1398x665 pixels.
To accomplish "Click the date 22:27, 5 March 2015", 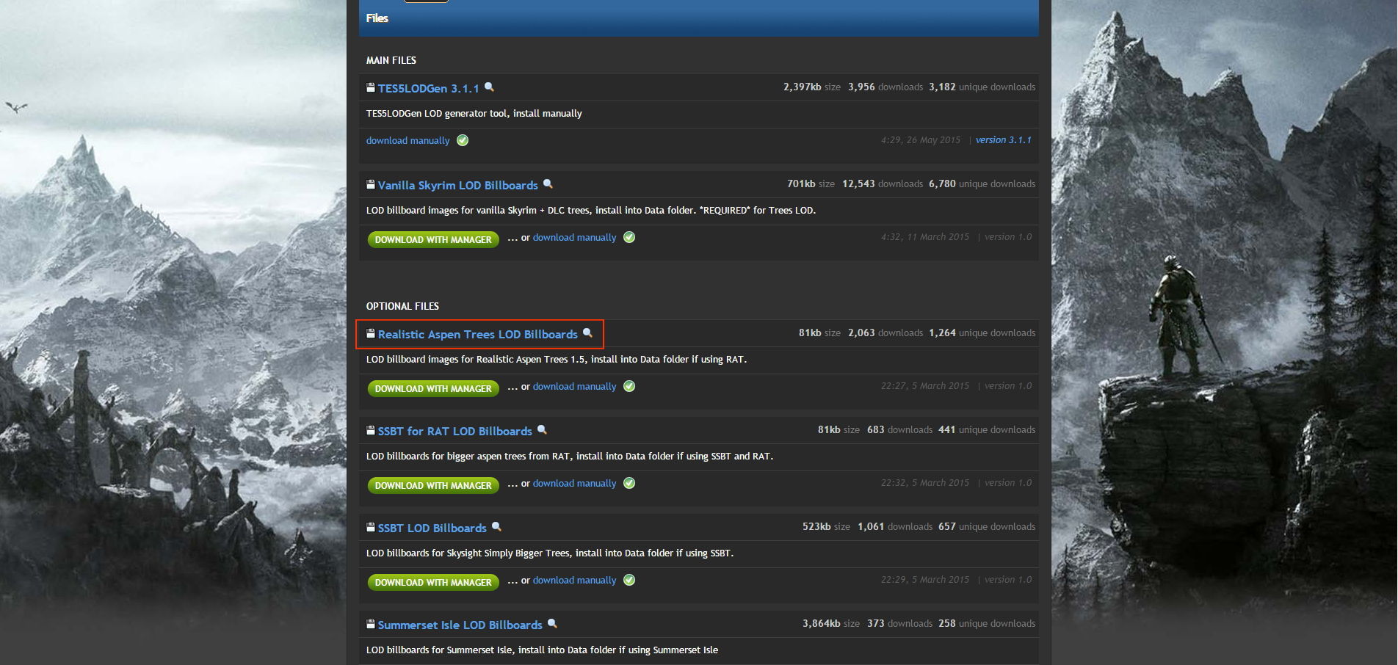I will 925,385.
